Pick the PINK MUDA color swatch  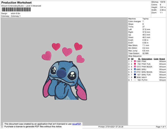135,67
